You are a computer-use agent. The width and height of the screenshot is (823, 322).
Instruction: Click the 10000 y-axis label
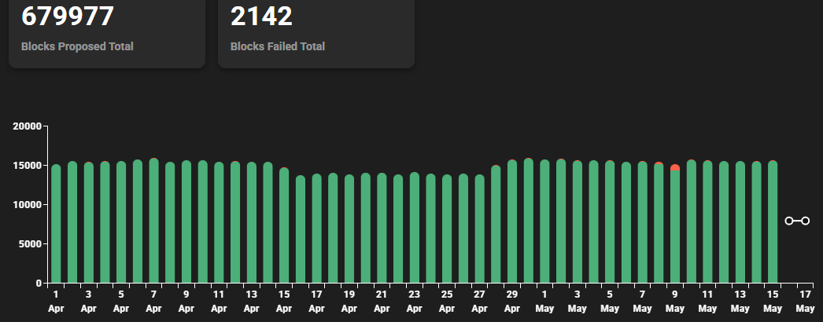28,205
